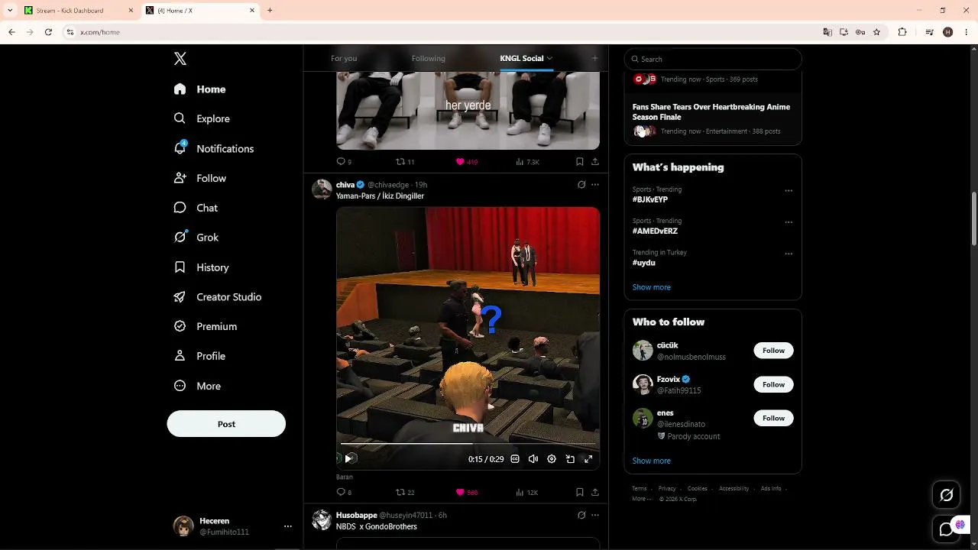Open Creator Studio in the sidebar

coord(217,296)
